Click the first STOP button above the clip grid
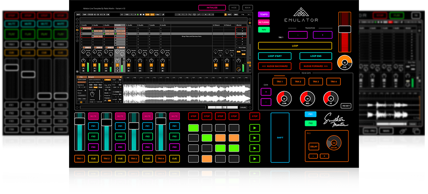This screenshot has width=428, height=194. tap(193, 116)
